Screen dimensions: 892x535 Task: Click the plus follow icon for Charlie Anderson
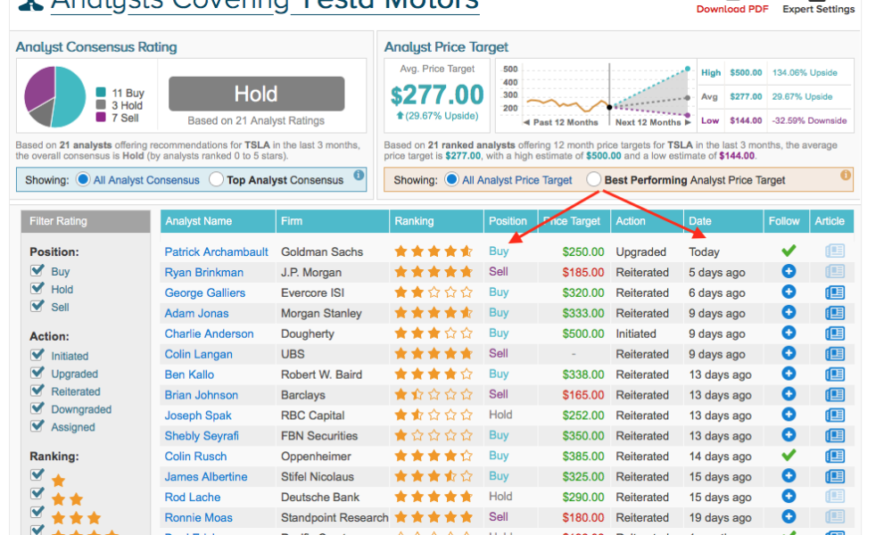(789, 333)
